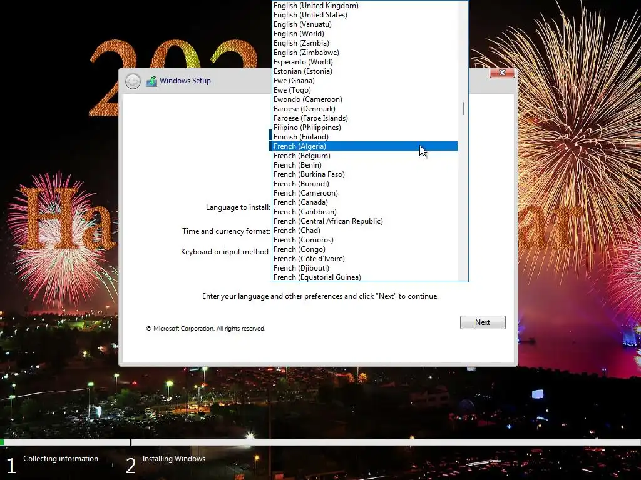Choose Ewe (Ghana) language
This screenshot has height=480, width=641.
365,81
